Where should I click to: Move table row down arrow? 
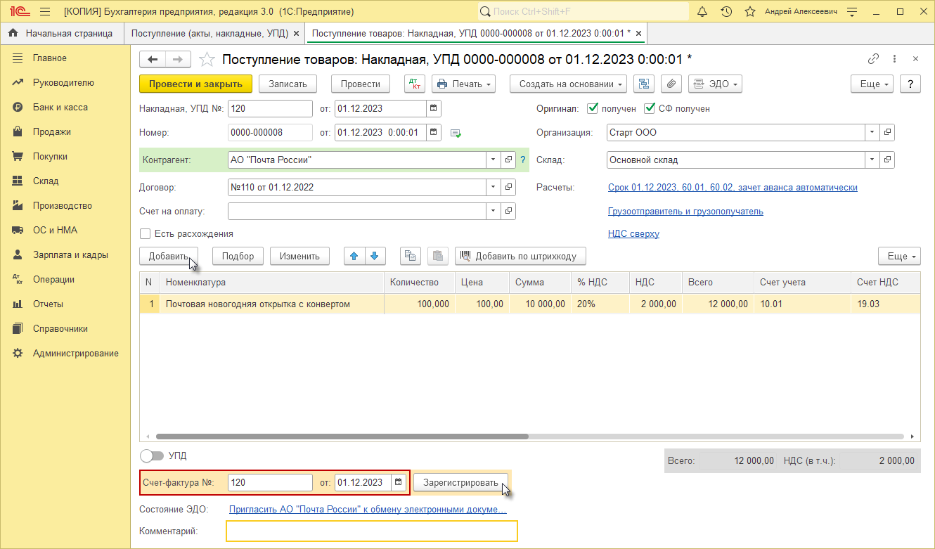coord(374,256)
